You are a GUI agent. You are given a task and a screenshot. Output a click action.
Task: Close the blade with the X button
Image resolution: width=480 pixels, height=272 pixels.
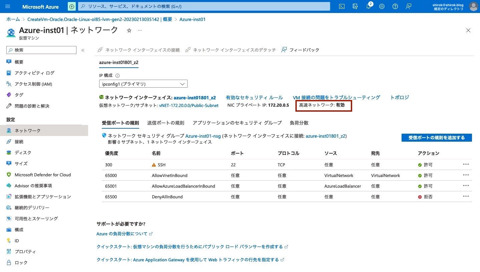468,30
